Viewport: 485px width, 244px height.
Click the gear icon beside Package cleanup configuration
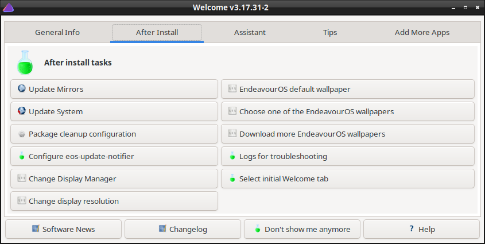coord(22,134)
